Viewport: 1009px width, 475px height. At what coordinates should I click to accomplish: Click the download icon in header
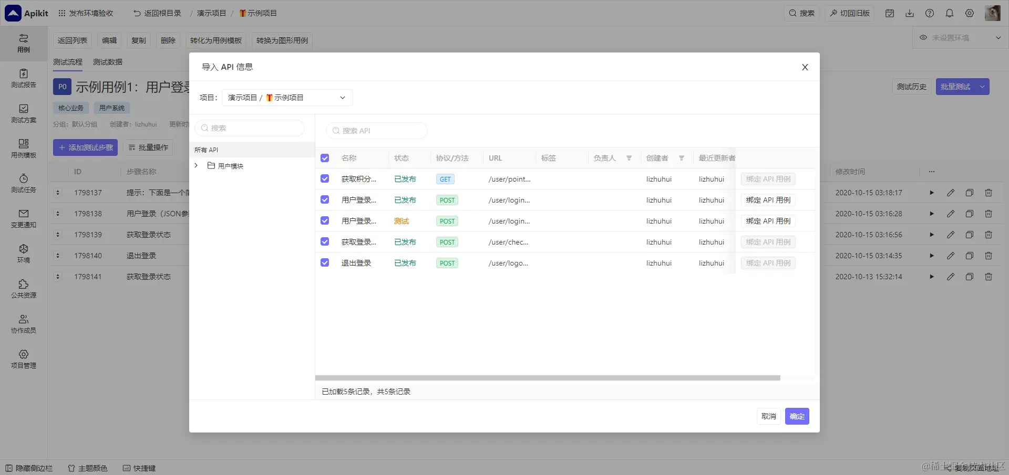point(910,13)
